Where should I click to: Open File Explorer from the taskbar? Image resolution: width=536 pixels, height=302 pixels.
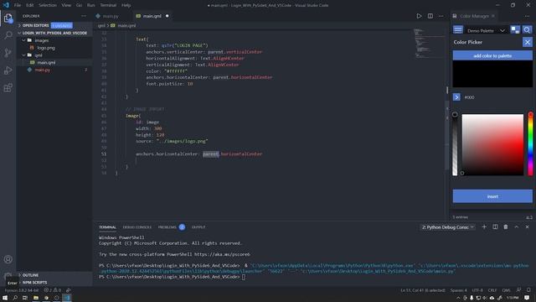[35, 298]
